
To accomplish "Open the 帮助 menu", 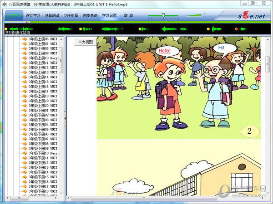I will 128,15.
